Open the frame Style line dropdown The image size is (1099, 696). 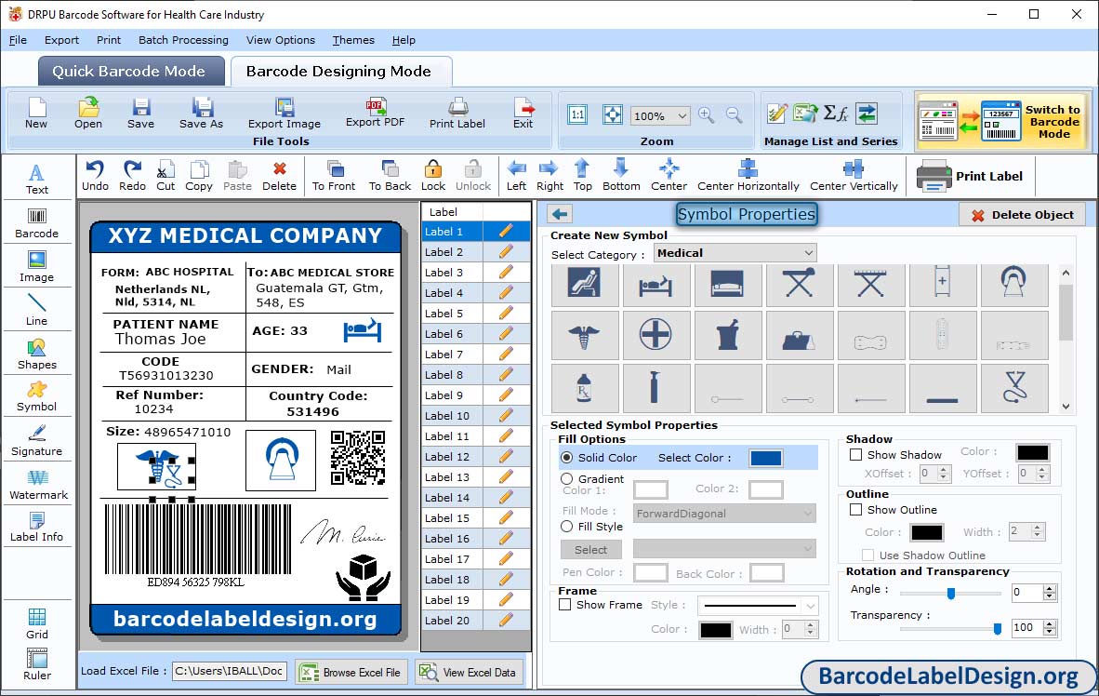759,605
